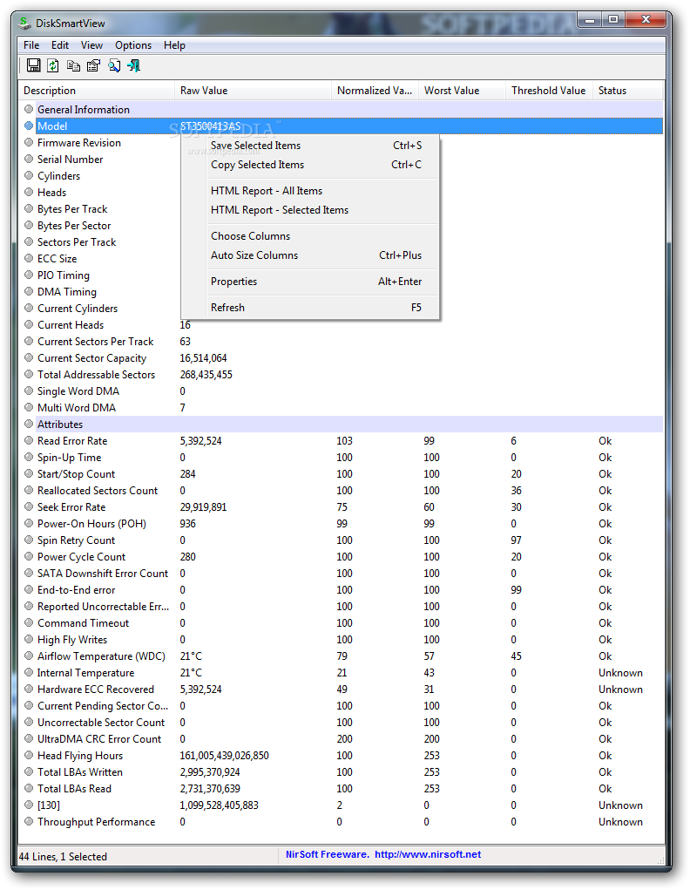The image size is (690, 890).
Task: Select the UltraDMA CRC Error Count row
Action: [x=341, y=739]
